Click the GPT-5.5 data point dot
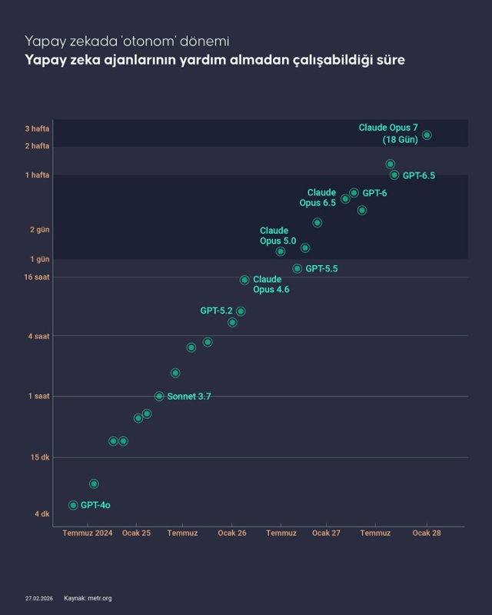This screenshot has height=615, width=492. 297,268
